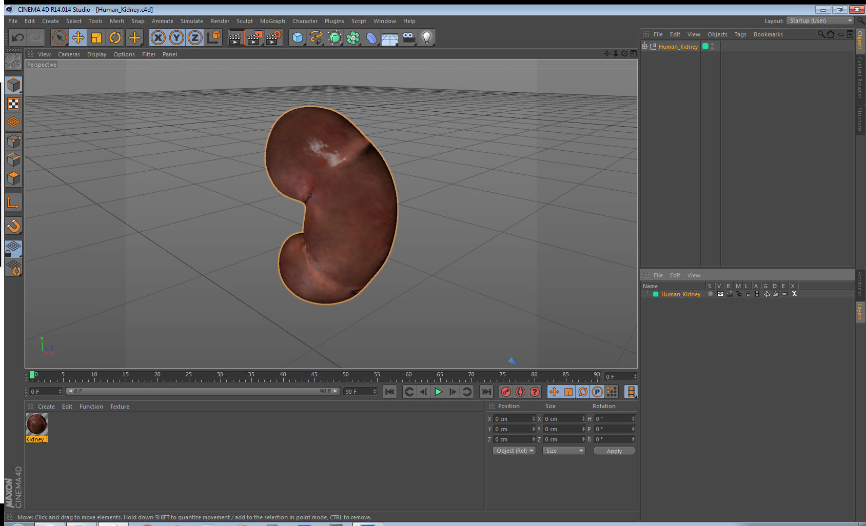Activate the Move tool in top toolbar
Screen dimensions: 866x526
click(x=78, y=37)
